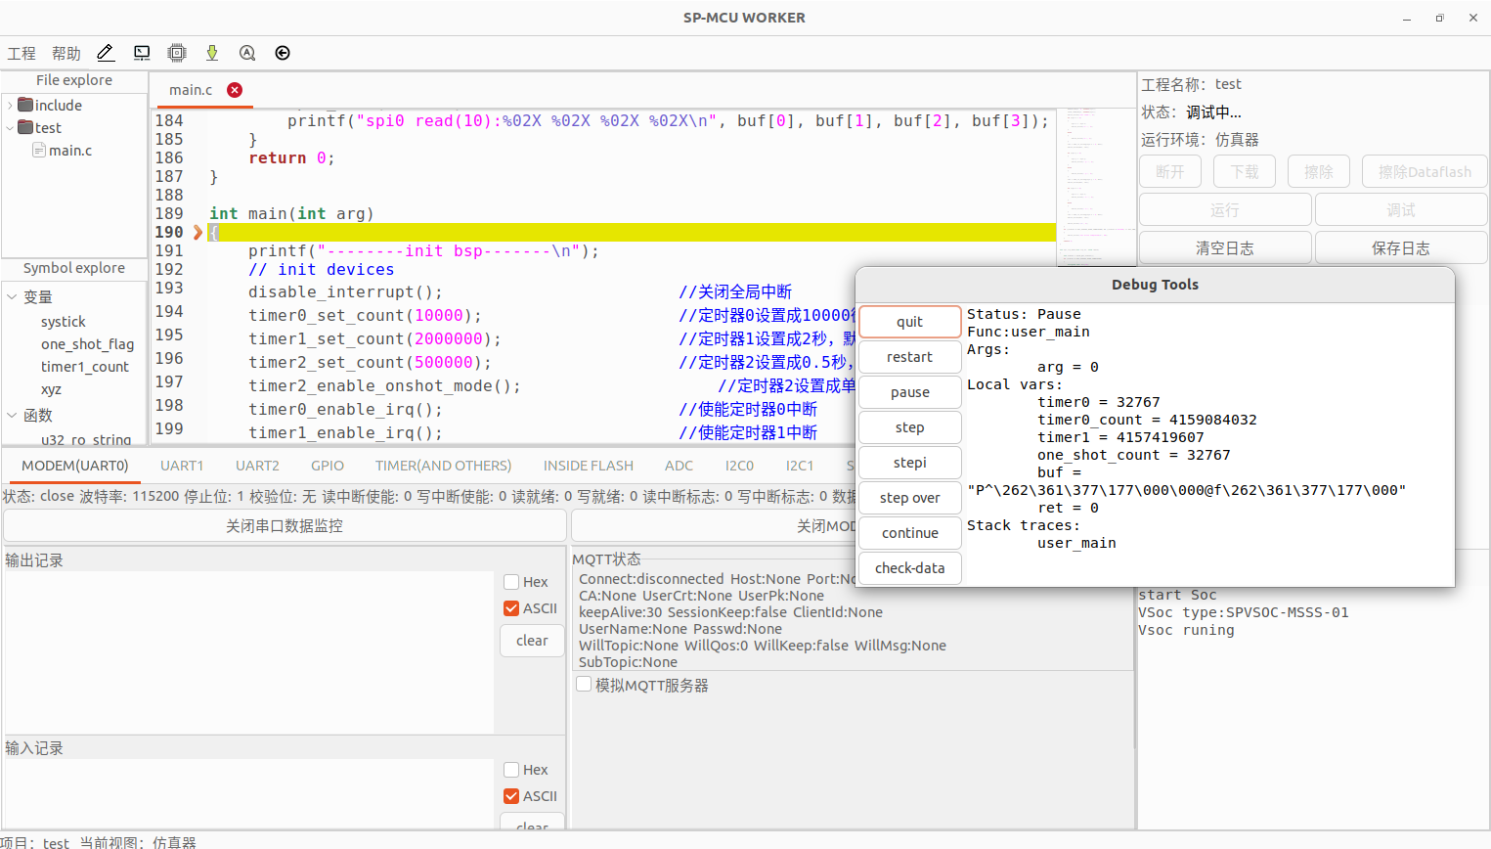Enable the 模拟MQTT服务器 checkbox
1491x849 pixels.
click(584, 685)
